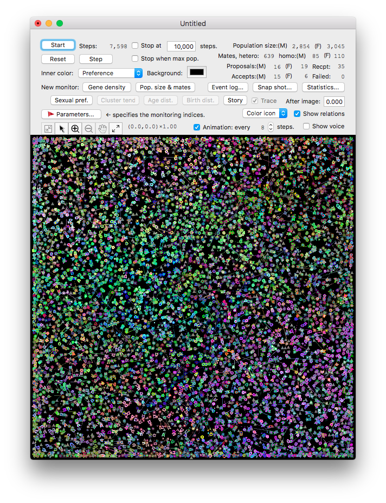Uncheck the Show relations checkbox
This screenshot has width=386, height=503.
point(297,114)
